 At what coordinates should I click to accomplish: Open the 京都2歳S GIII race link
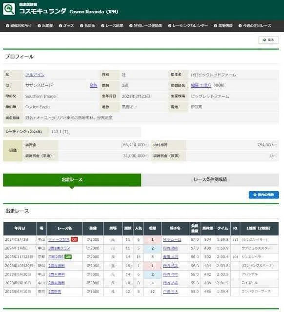pos(56,257)
